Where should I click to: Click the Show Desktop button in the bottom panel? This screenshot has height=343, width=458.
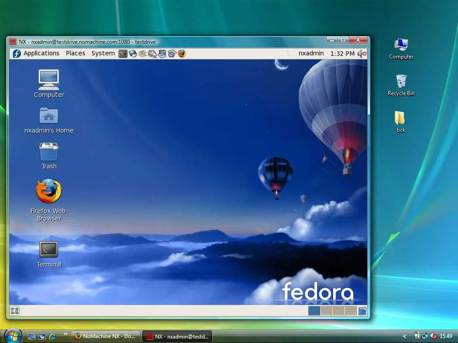point(15,311)
